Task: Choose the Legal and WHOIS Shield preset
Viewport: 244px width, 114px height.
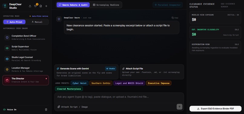Action: pyautogui.click(x=129, y=83)
